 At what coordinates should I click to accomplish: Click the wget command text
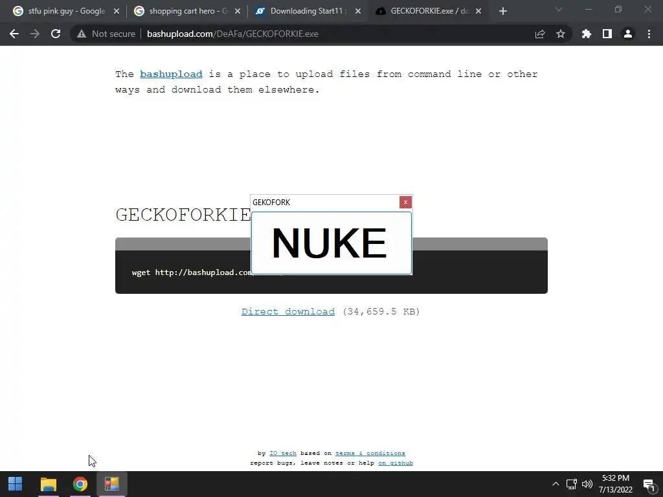pos(192,272)
